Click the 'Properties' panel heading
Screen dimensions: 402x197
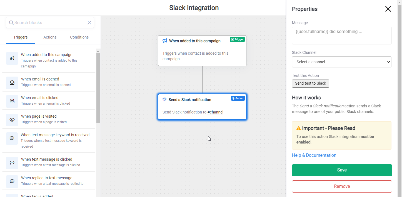(305, 9)
